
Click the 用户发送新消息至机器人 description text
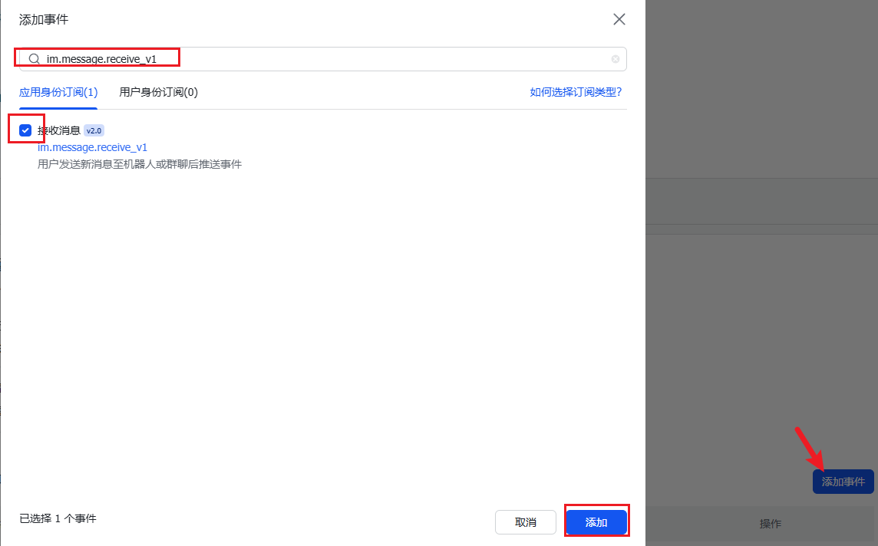[x=140, y=164]
